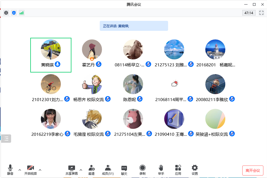The height and width of the screenshot is (178, 267).
Task: Toggle 开启视频 camera on
Action: click(x=30, y=170)
